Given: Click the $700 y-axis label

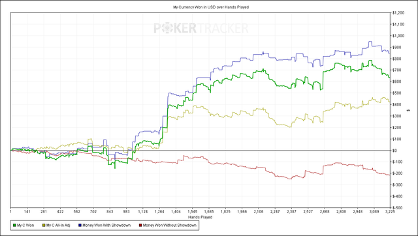Looking at the screenshot, I should (396, 70).
